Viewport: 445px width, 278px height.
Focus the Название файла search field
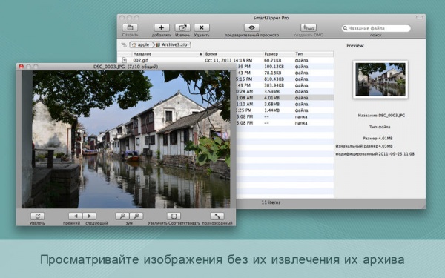point(376,28)
